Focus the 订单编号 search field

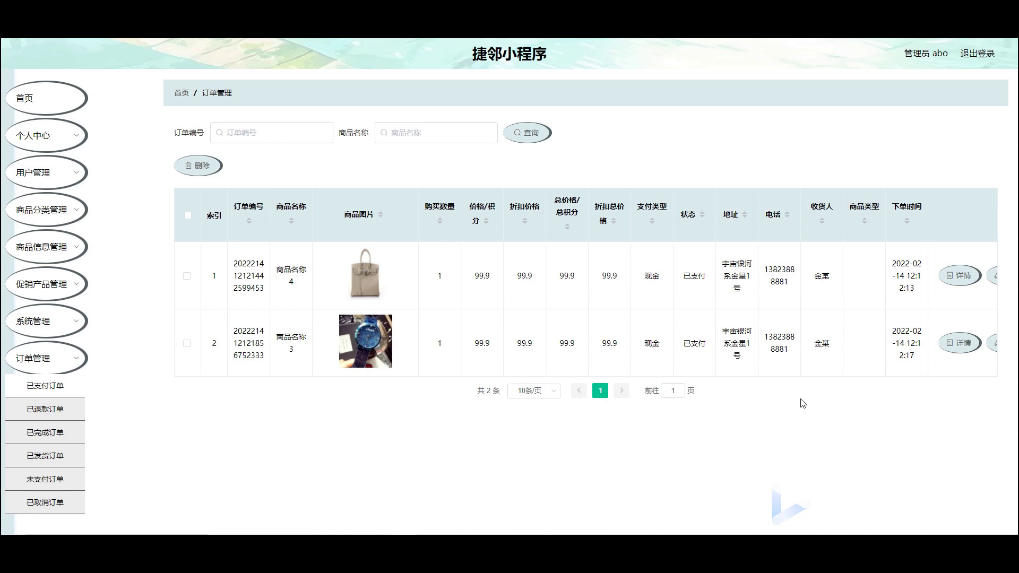(272, 133)
